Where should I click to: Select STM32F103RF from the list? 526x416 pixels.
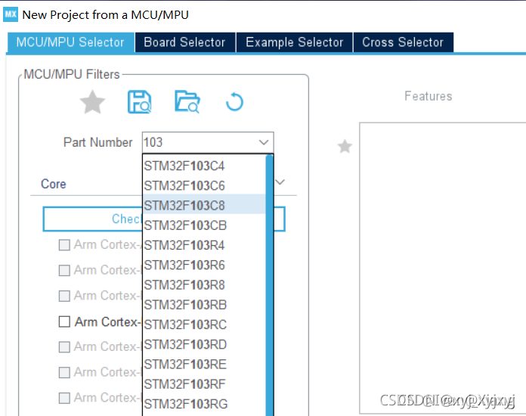[x=204, y=384]
